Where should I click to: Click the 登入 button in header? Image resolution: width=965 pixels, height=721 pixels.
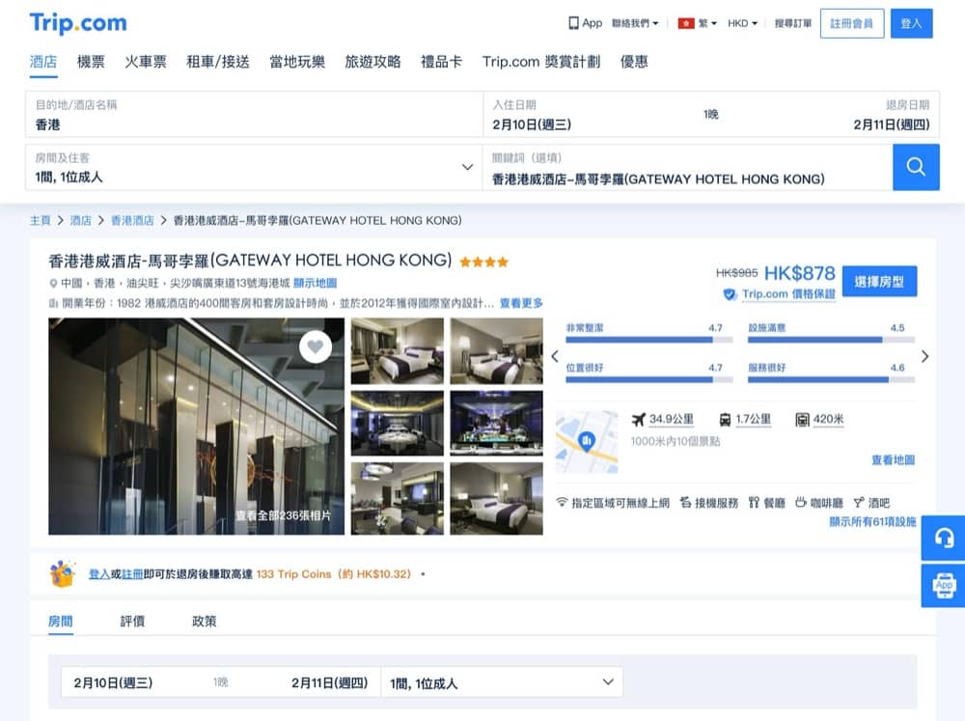tap(912, 23)
